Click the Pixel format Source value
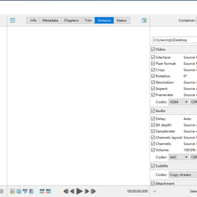The width and height of the screenshot is (197, 197). (x=190, y=63)
